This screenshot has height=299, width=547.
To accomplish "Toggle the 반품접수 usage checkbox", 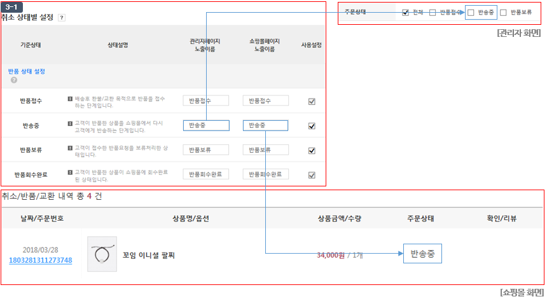I will coord(312,102).
